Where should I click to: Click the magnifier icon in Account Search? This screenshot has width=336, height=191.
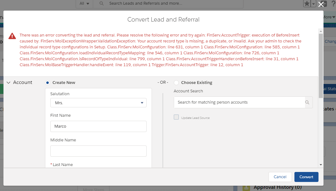(307, 102)
